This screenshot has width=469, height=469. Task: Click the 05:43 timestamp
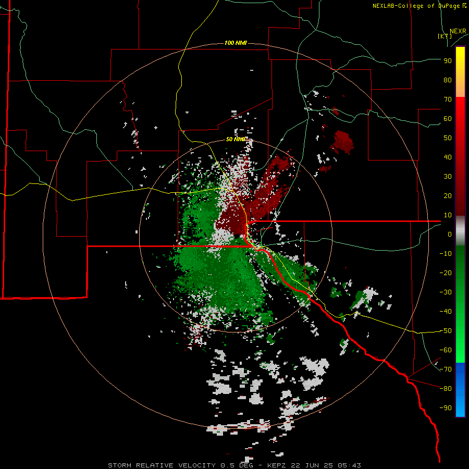tap(350, 465)
